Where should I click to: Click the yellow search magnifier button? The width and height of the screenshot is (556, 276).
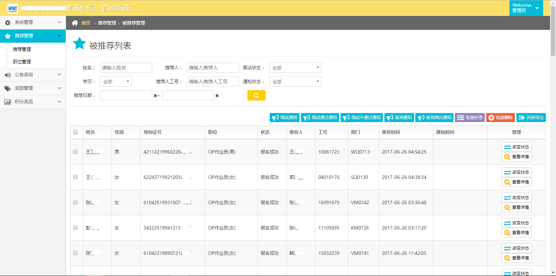(256, 95)
